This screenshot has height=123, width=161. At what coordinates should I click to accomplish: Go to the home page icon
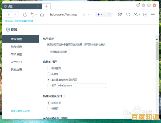click(x=42, y=14)
